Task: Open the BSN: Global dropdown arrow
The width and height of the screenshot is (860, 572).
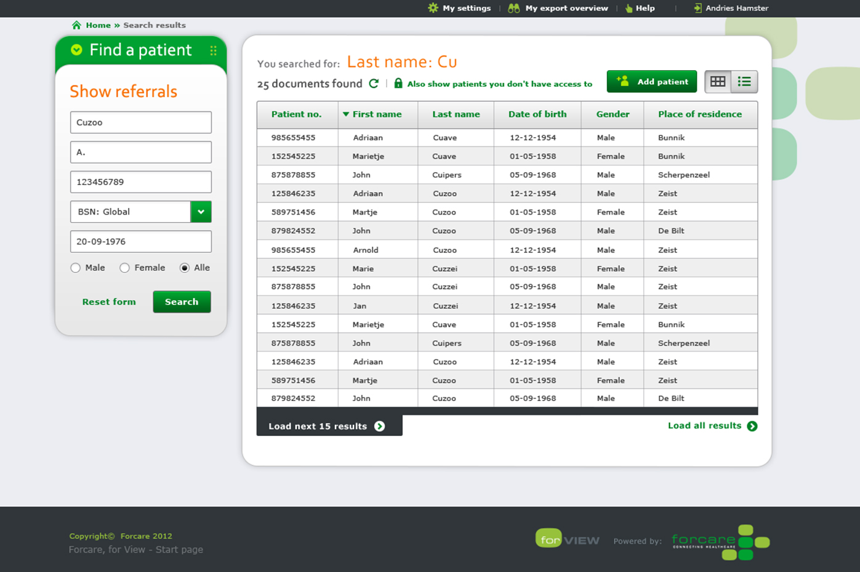Action: 201,212
